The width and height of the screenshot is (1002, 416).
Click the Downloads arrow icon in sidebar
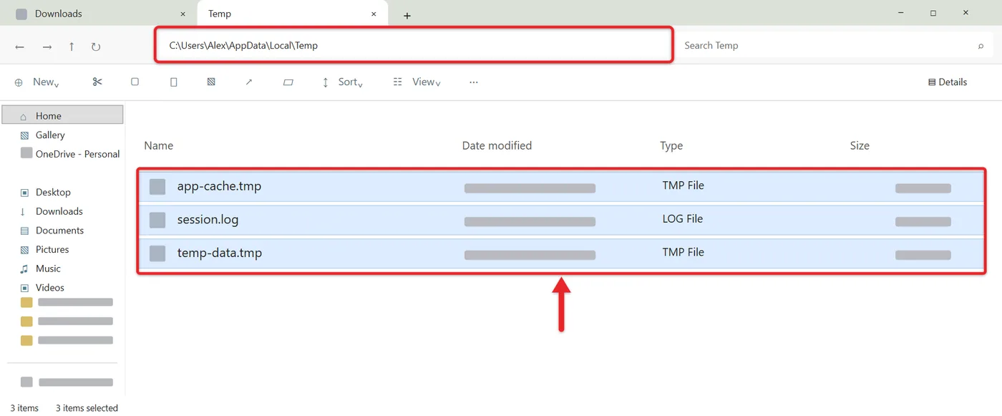(x=23, y=211)
